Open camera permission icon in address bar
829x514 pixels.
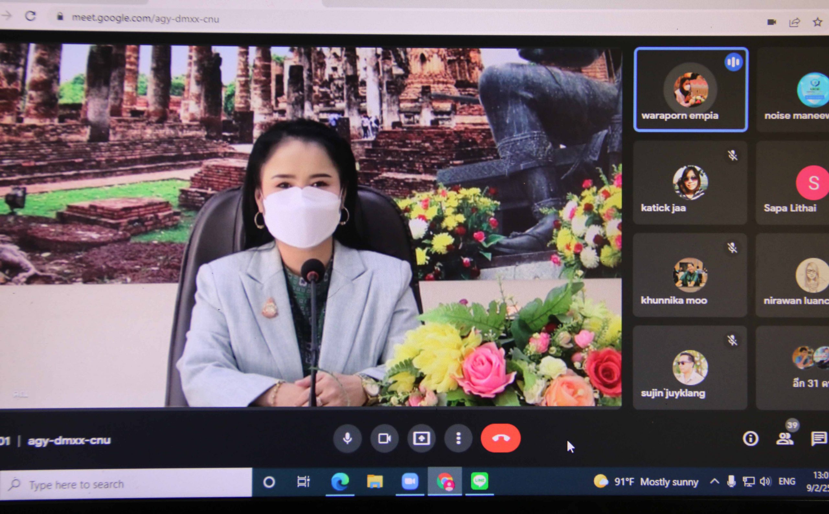point(771,22)
